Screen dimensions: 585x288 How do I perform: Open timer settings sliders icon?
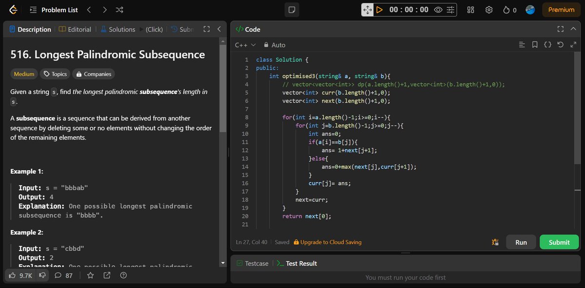(x=451, y=10)
